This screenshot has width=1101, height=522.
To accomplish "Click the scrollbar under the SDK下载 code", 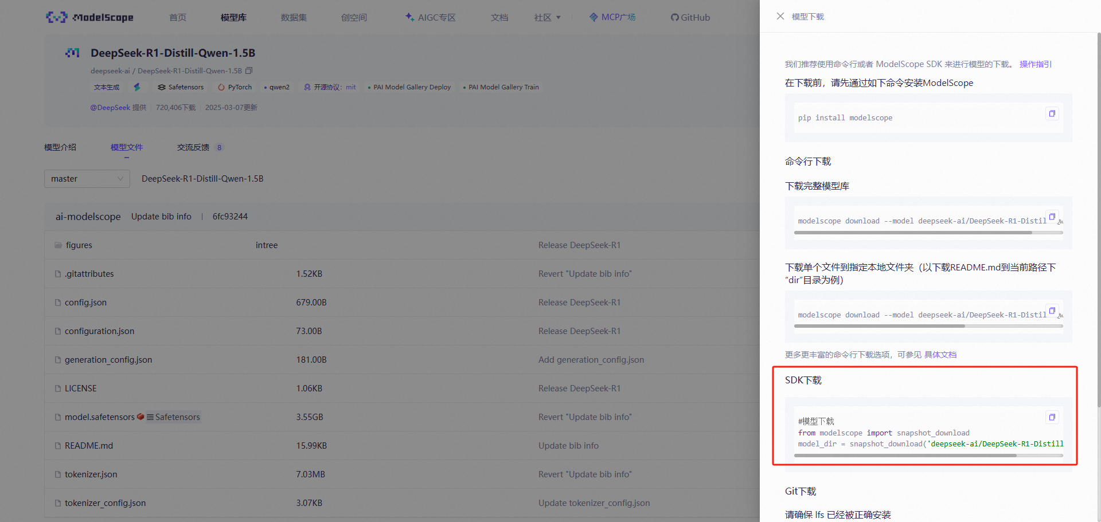I will pyautogui.click(x=905, y=456).
